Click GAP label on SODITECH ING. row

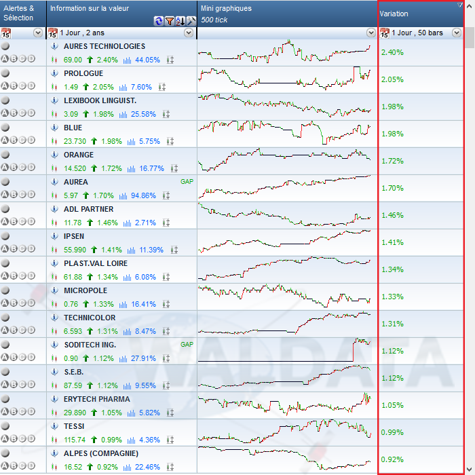[x=187, y=345]
